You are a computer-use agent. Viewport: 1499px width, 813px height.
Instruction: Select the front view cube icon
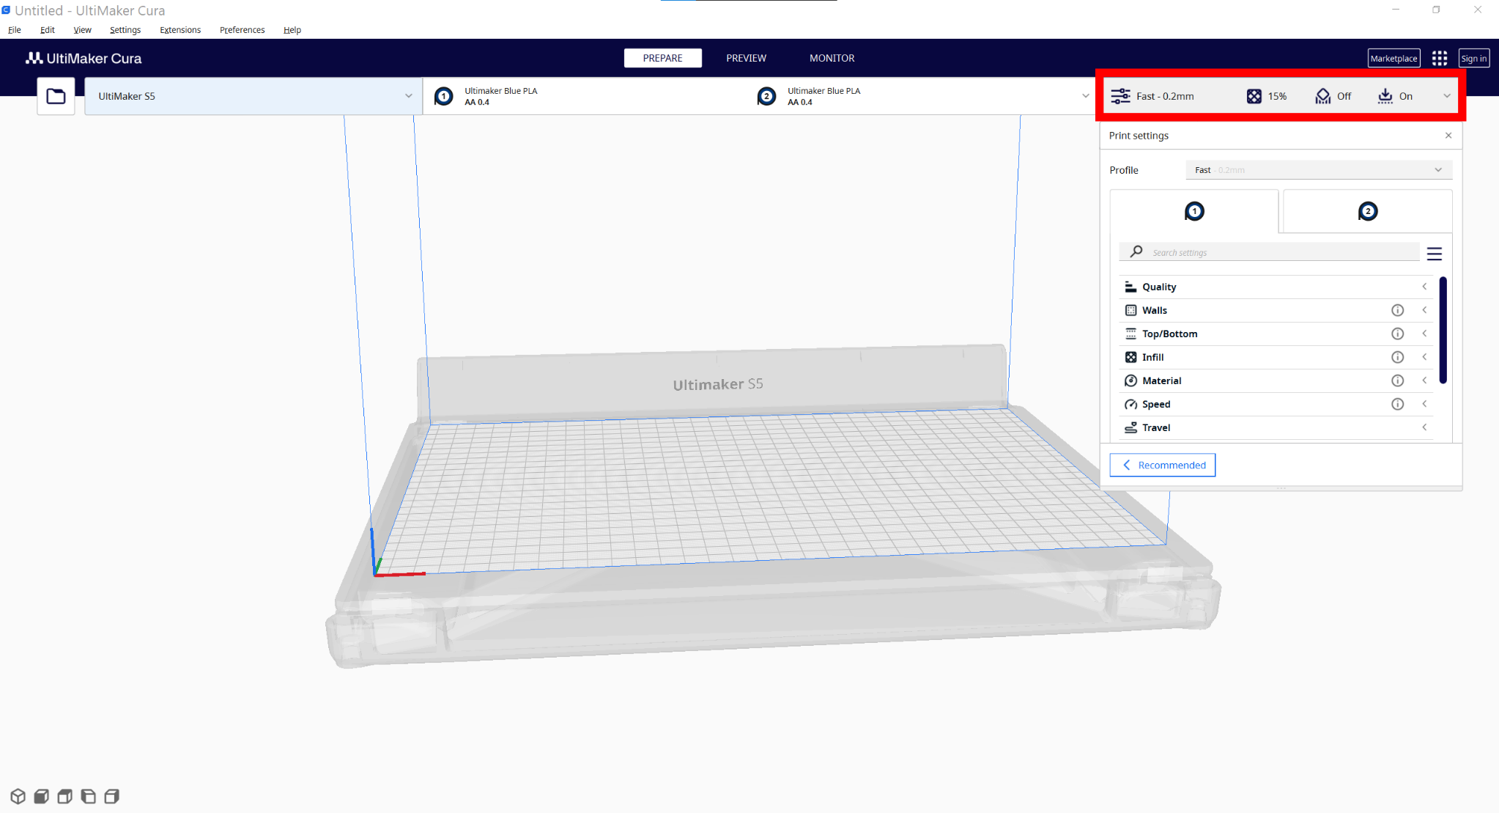42,796
